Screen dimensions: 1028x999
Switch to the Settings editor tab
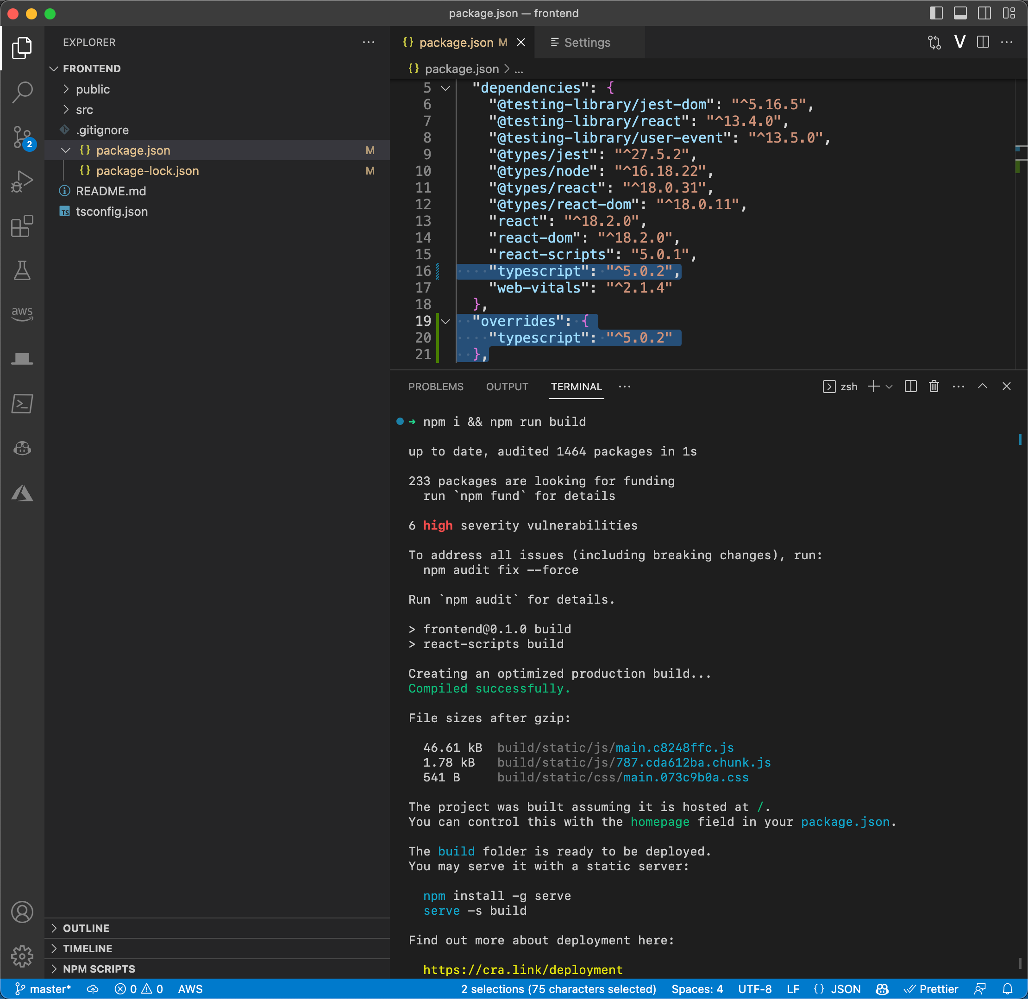pyautogui.click(x=587, y=43)
